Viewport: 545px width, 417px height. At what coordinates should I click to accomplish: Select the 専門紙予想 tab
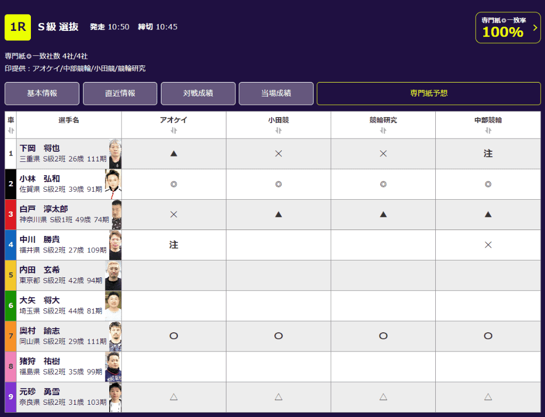point(428,93)
